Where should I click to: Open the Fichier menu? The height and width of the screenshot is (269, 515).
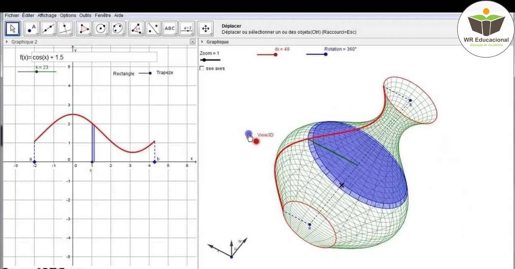point(12,15)
